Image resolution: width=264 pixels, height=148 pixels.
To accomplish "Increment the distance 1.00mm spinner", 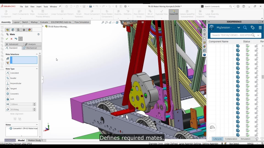I will (x=34, y=104).
